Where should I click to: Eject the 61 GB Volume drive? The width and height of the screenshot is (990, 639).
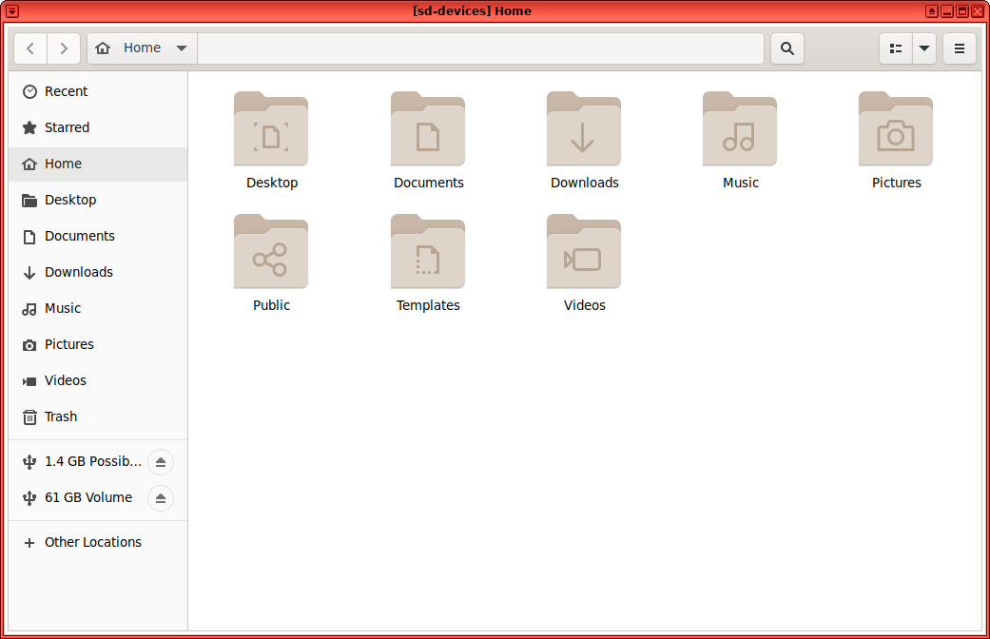(161, 498)
